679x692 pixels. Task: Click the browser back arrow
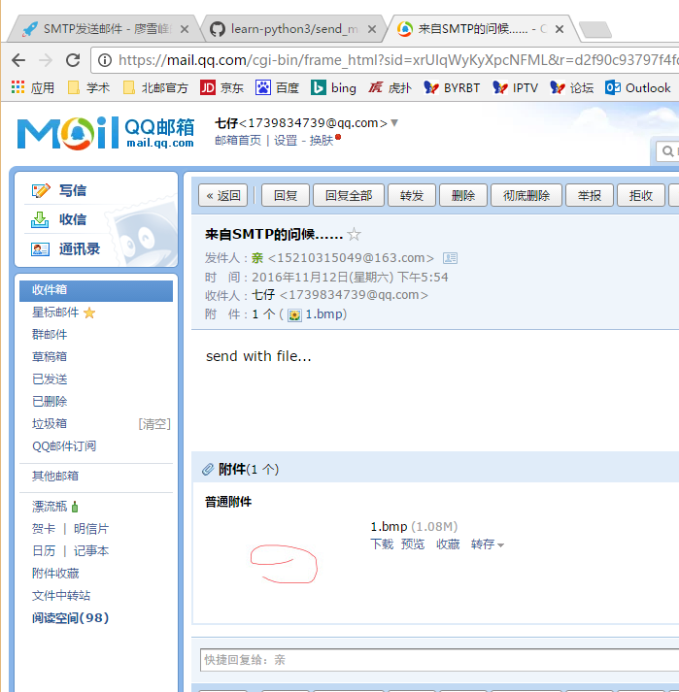click(x=18, y=60)
